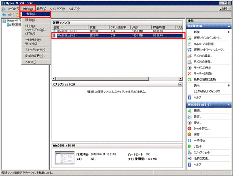Image resolution: width=233 pixels, height=176 pixels.
Task: Choose ヘルプ(H) in the 操作 dropdown menu
Action: click(x=36, y=62)
